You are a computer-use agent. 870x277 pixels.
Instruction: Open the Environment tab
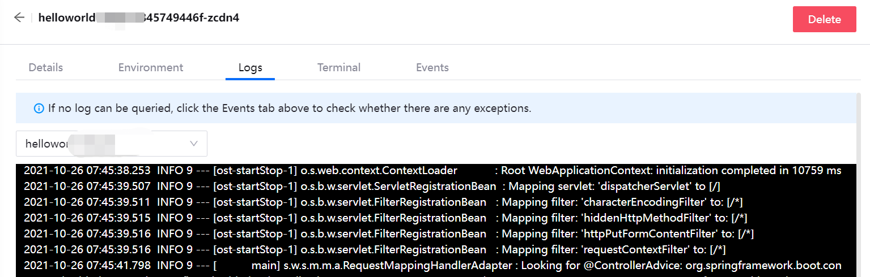click(x=151, y=68)
